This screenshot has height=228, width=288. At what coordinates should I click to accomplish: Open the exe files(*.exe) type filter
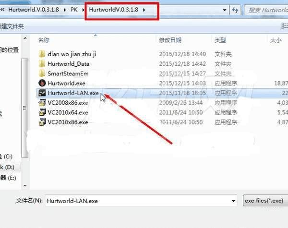265,201
